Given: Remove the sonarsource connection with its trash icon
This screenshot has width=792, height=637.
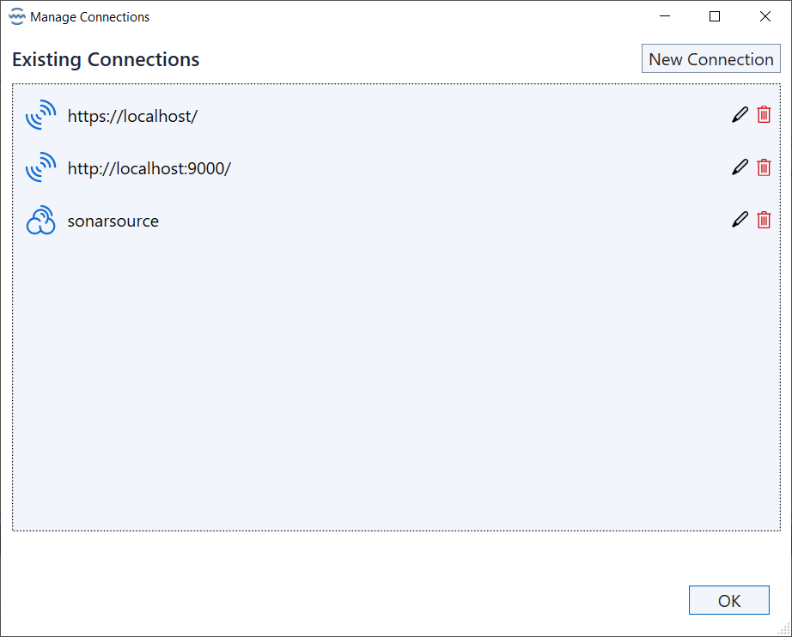Looking at the screenshot, I should click(x=764, y=220).
